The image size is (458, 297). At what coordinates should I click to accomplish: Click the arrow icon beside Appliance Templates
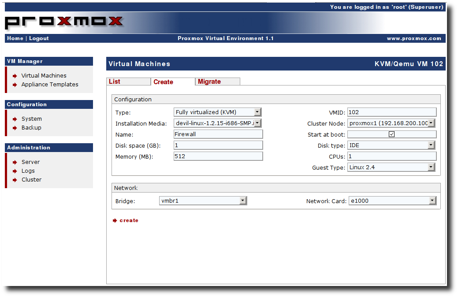tap(15, 85)
